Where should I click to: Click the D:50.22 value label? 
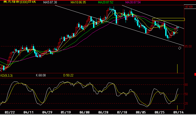click(68, 75)
